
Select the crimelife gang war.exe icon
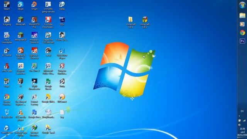[x=48, y=7]
